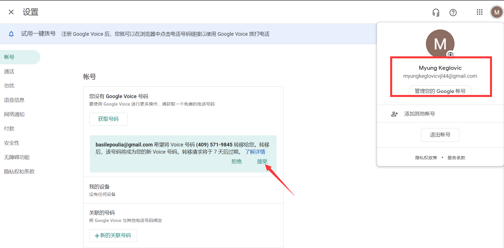The height and width of the screenshot is (248, 504).
Task: Open the 无障碍功能 section
Action: tap(17, 157)
